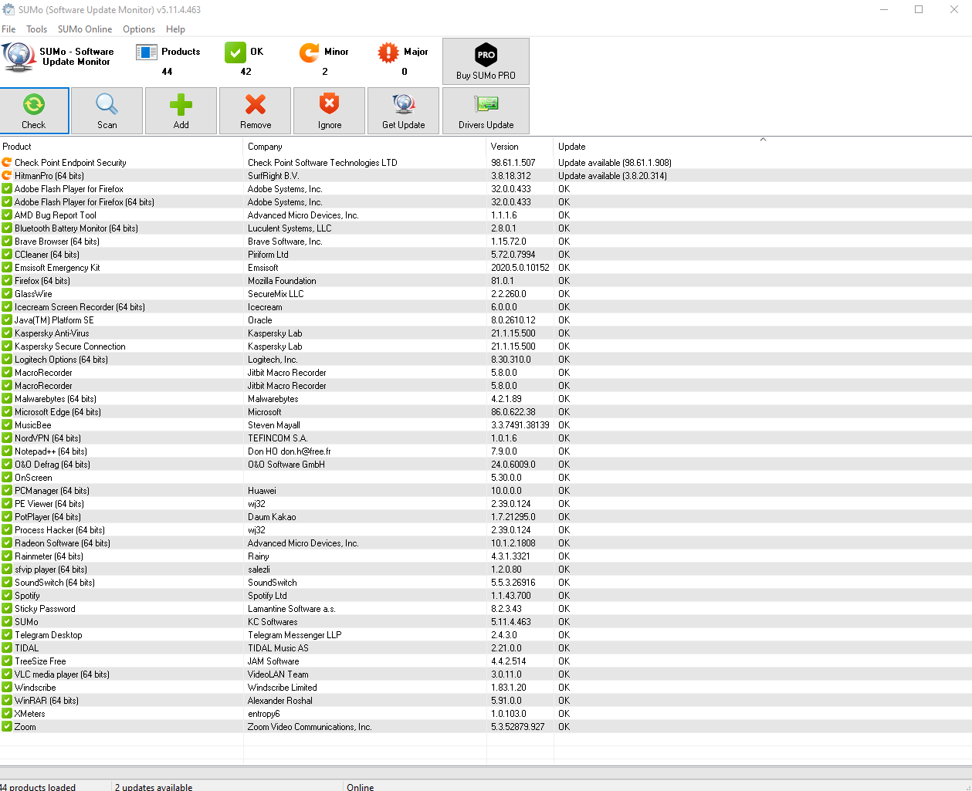
Task: Open the Help menu
Action: tap(175, 29)
